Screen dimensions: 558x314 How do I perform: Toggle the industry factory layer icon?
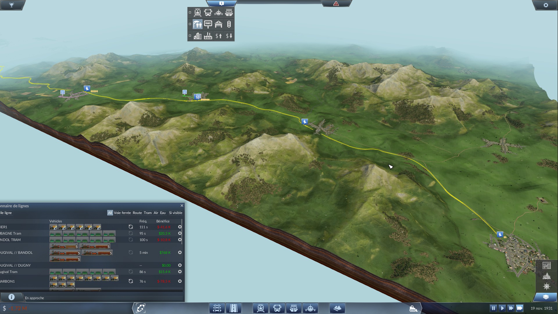(x=208, y=36)
